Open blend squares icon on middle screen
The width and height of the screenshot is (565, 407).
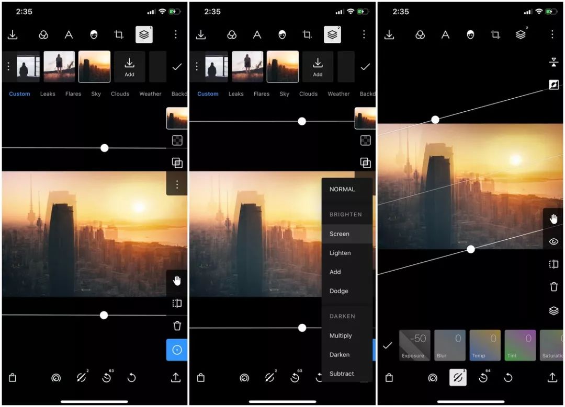365,163
